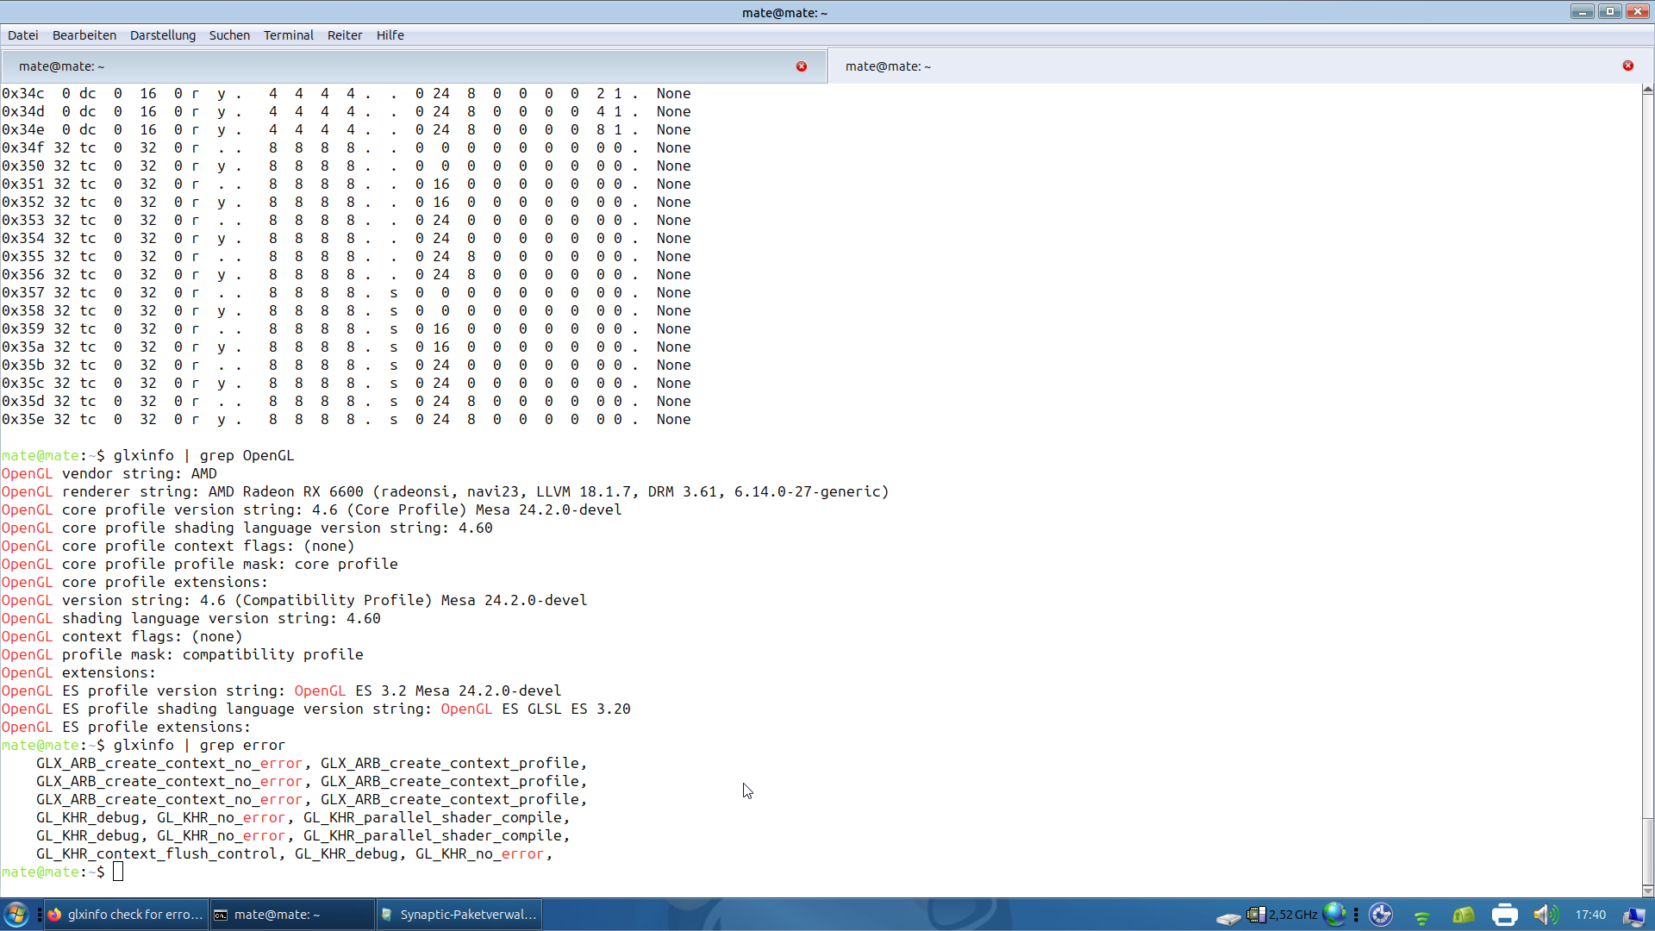This screenshot has width=1655, height=931.
Task: Open the Wi-Fi signal indicator
Action: 1421,916
